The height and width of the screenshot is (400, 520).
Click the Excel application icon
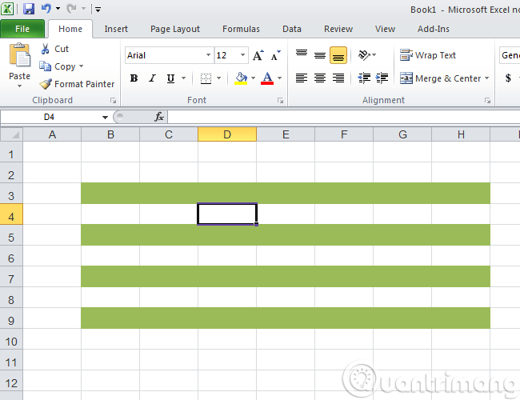click(x=7, y=9)
